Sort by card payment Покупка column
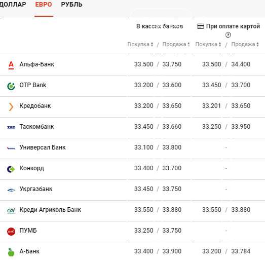The height and width of the screenshot is (262, 265). 208,44
